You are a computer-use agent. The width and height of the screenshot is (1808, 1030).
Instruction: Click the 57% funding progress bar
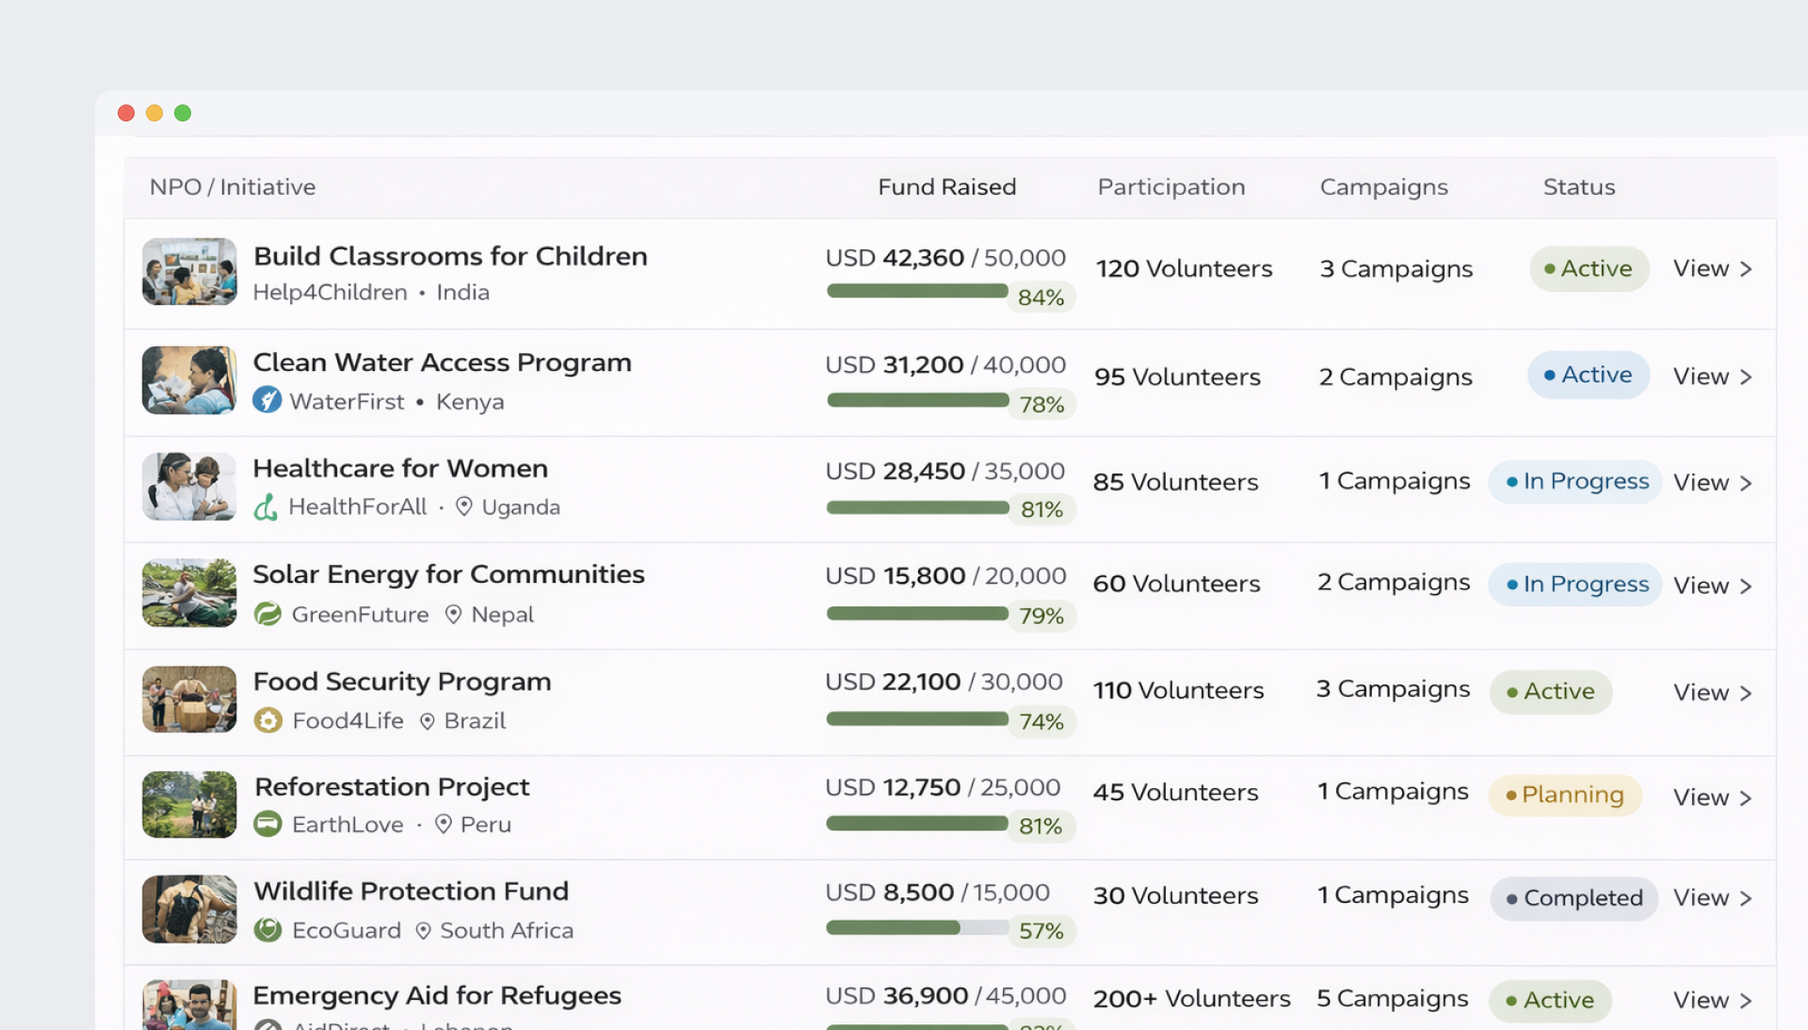coord(916,927)
